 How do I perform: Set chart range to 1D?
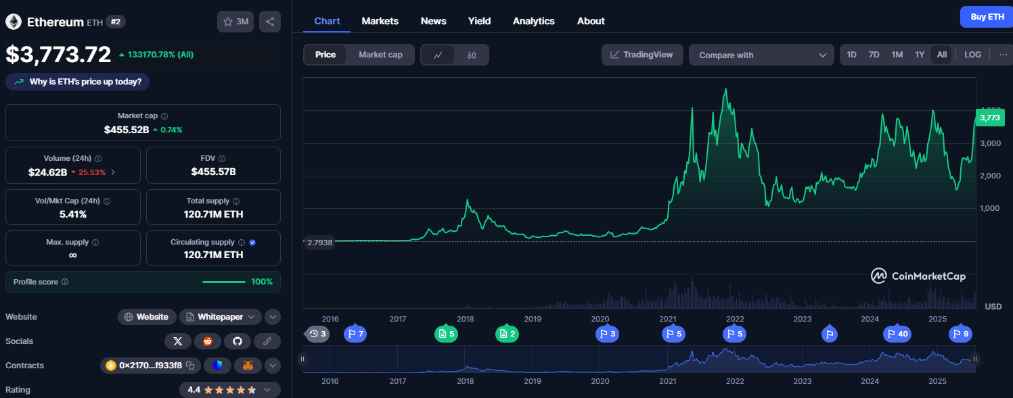tap(851, 55)
